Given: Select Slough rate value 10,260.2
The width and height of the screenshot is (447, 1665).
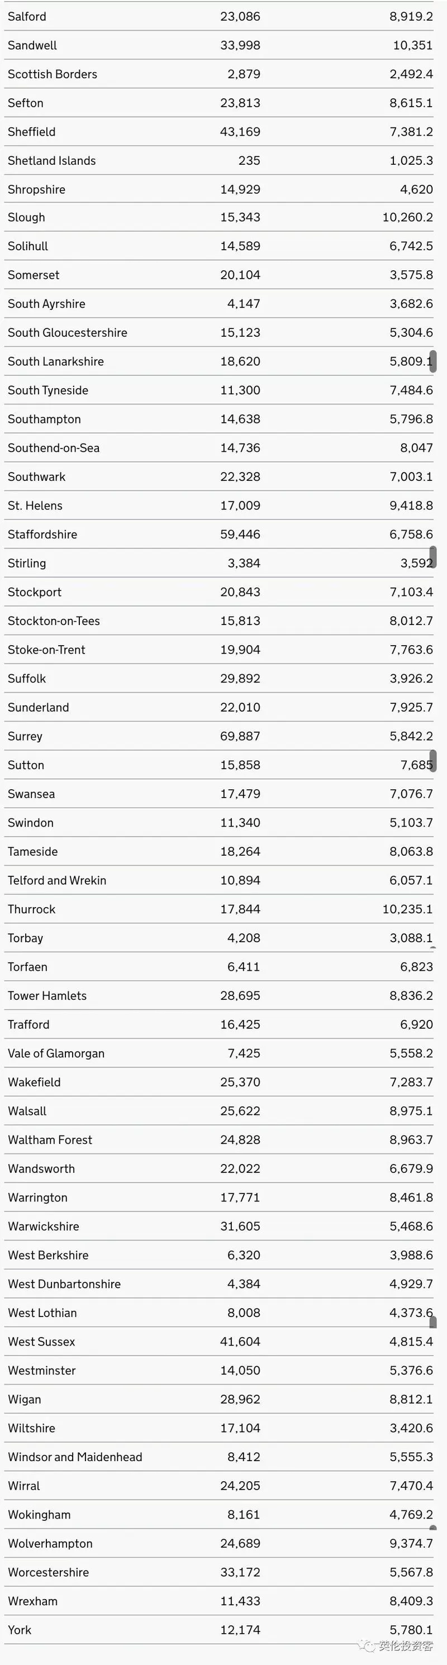Looking at the screenshot, I should [x=407, y=217].
